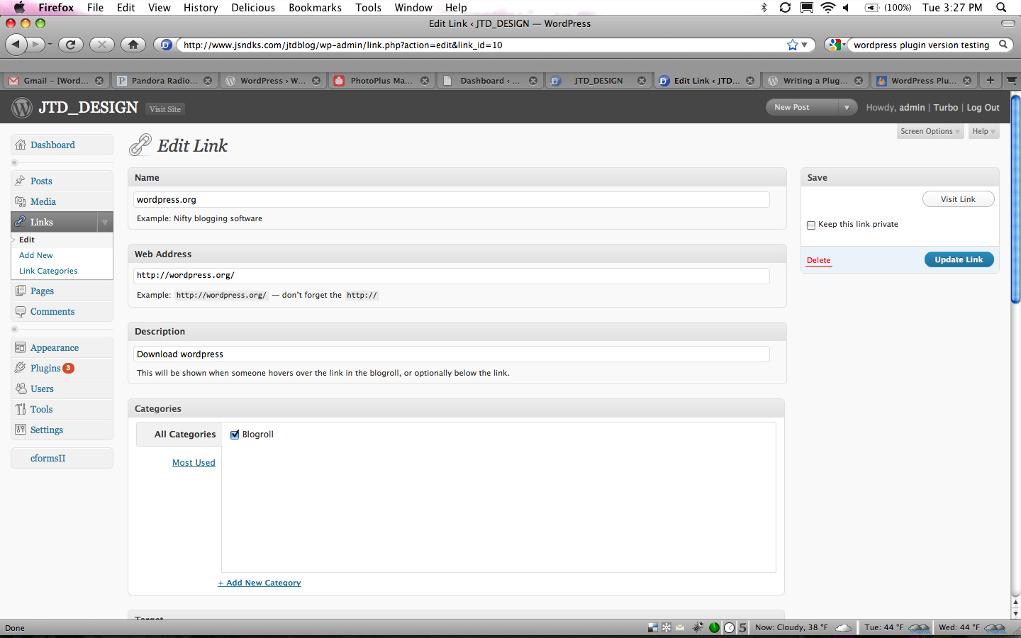The width and height of the screenshot is (1021, 638).
Task: Click the Dashboard house icon in the sidebar
Action: click(x=21, y=145)
